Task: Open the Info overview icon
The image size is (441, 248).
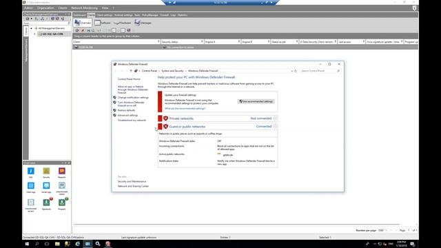Action: [x=31, y=171]
